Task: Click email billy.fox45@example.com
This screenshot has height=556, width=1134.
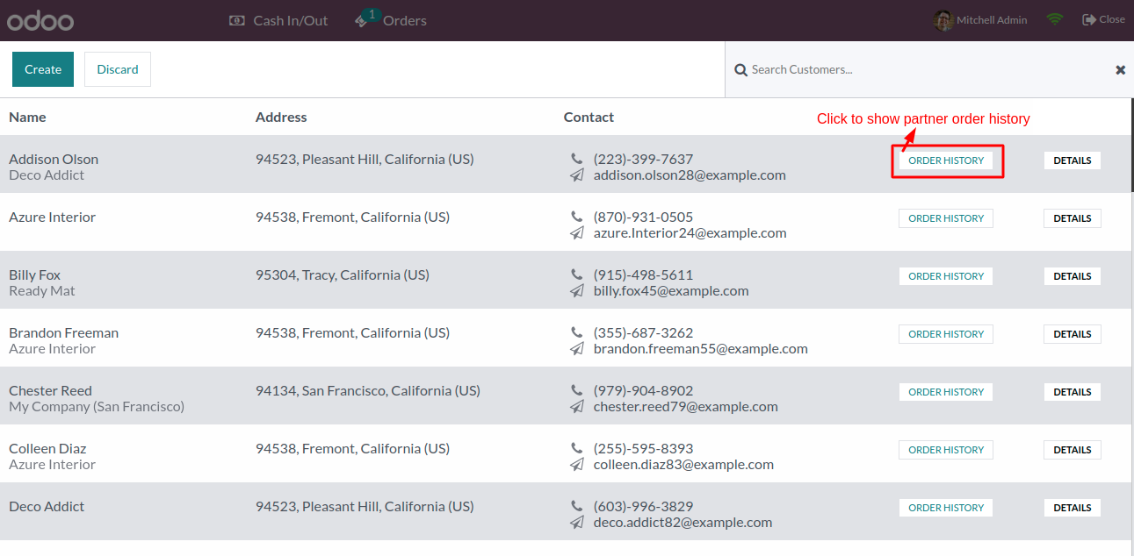Action: point(671,290)
